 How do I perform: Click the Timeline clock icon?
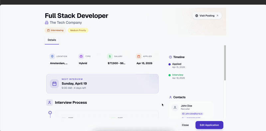pos(171,57)
